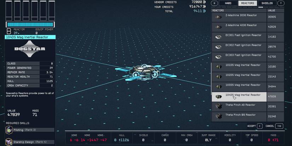Click the Piloting skill icon

point(9,130)
